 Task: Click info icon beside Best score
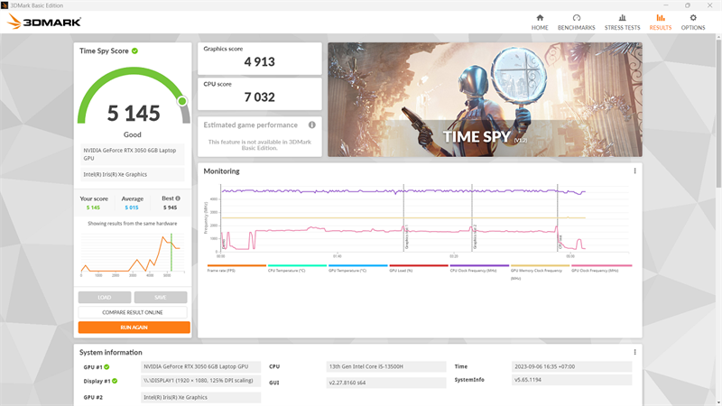click(178, 198)
